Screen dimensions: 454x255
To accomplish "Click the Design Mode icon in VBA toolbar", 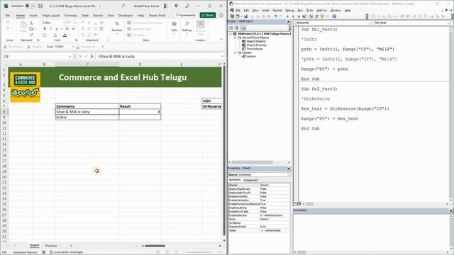I will (304, 16).
